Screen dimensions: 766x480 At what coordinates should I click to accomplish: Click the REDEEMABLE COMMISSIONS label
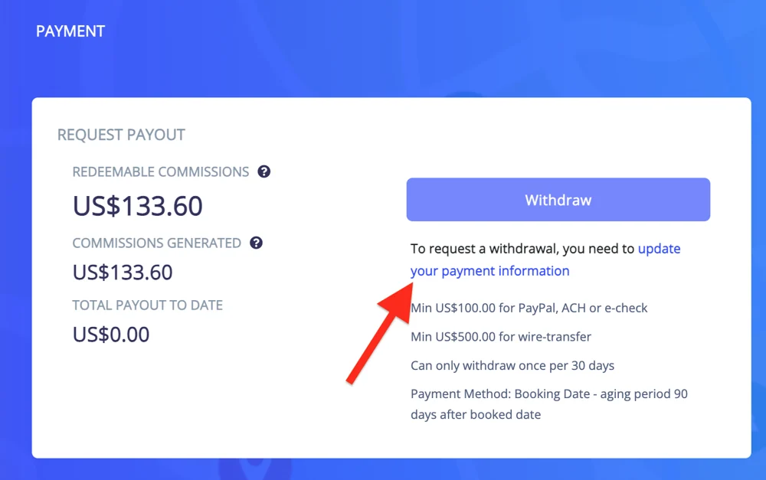pyautogui.click(x=161, y=172)
